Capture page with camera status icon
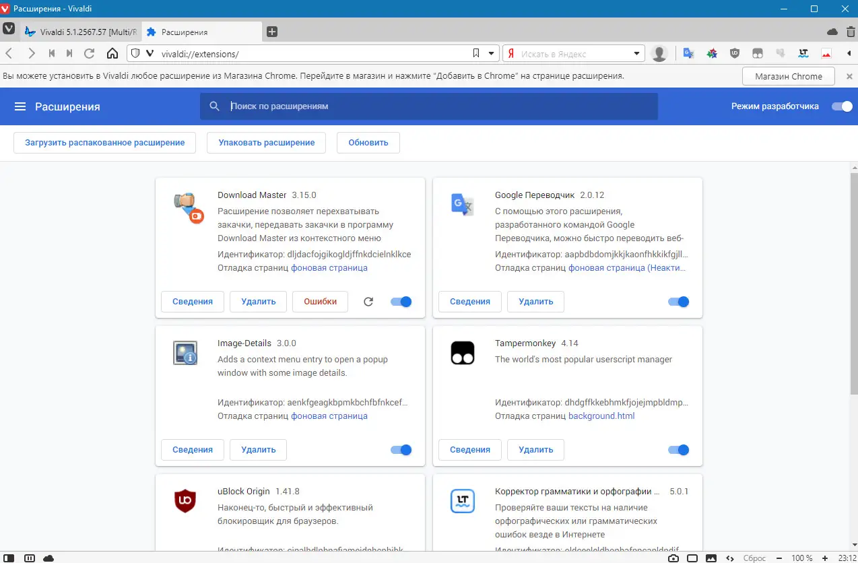This screenshot has width=858, height=563. click(673, 558)
